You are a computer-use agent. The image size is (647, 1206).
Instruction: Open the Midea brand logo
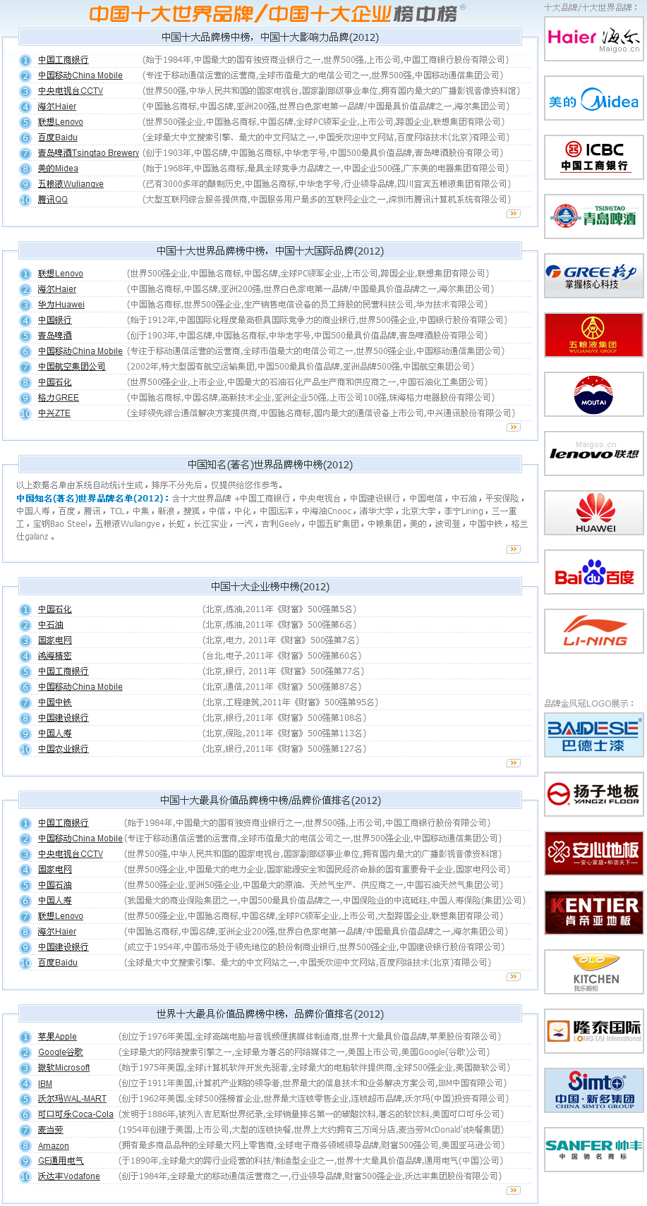pyautogui.click(x=594, y=98)
